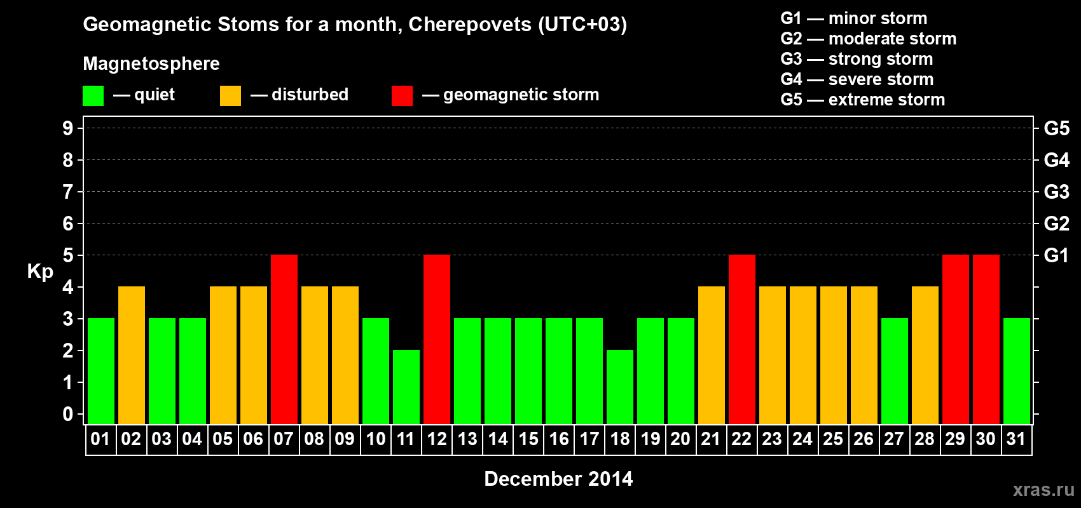
Task: Click the 'geomagnetic storm' legend label
Action: pos(521,95)
